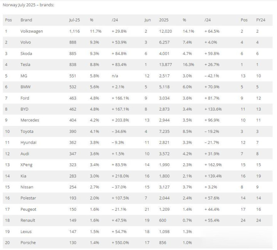Select the Volkswagen brand cell
The image size is (277, 250).
point(32,31)
